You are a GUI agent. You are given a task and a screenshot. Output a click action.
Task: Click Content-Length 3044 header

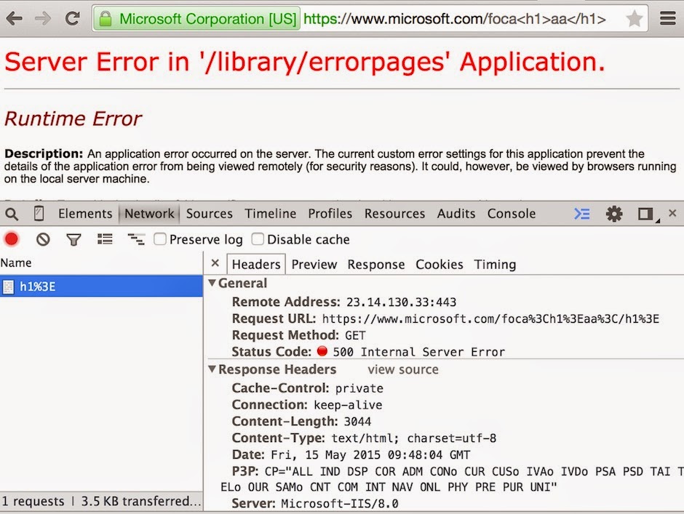tap(301, 421)
